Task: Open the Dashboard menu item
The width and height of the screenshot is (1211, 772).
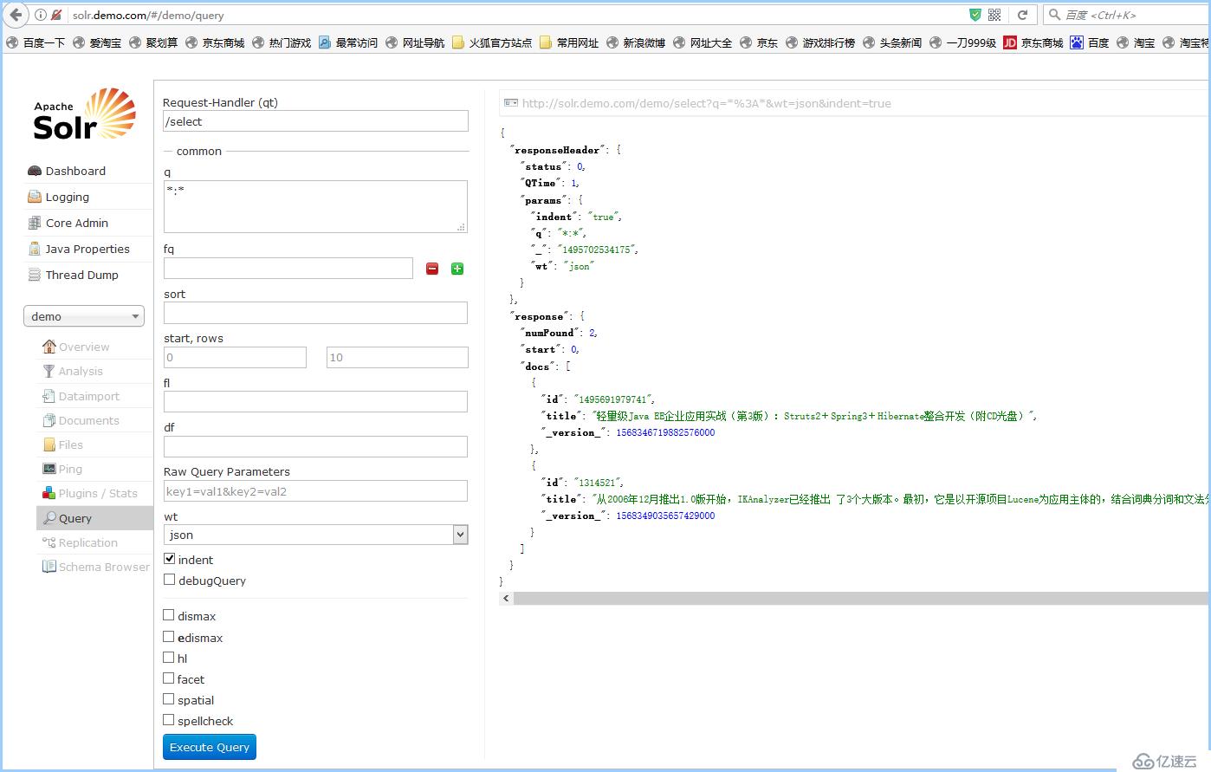Action: [75, 171]
